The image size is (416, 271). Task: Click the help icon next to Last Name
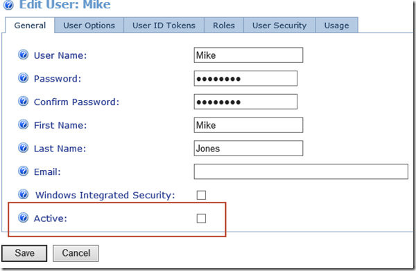(x=23, y=148)
